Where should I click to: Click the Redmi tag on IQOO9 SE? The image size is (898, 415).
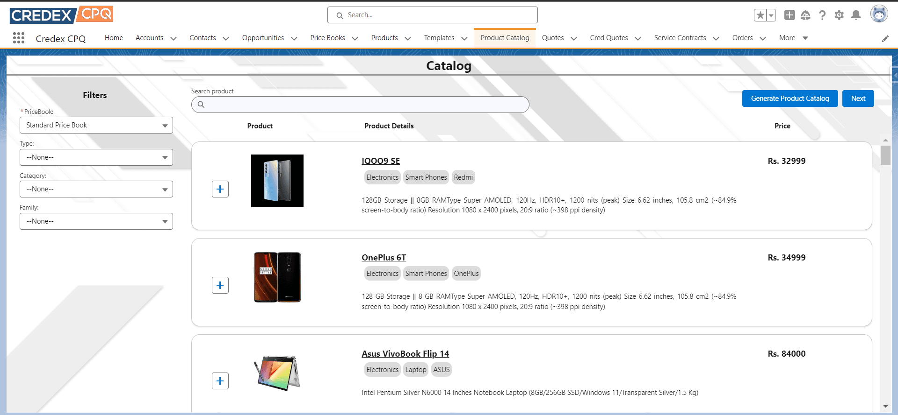463,177
